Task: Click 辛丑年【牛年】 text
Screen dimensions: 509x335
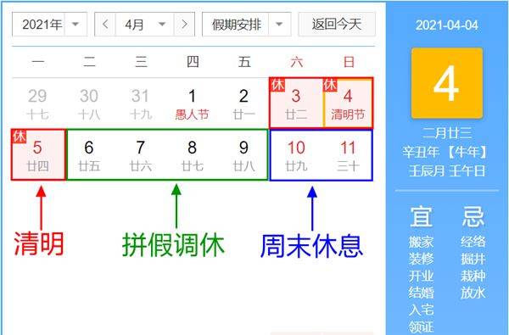Action: click(x=445, y=152)
